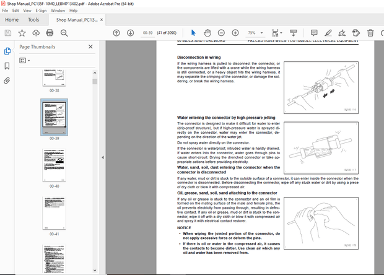Image resolution: width=384 pixels, height=275 pixels.
Task: Open the E-Sign menu
Action: (x=41, y=11)
